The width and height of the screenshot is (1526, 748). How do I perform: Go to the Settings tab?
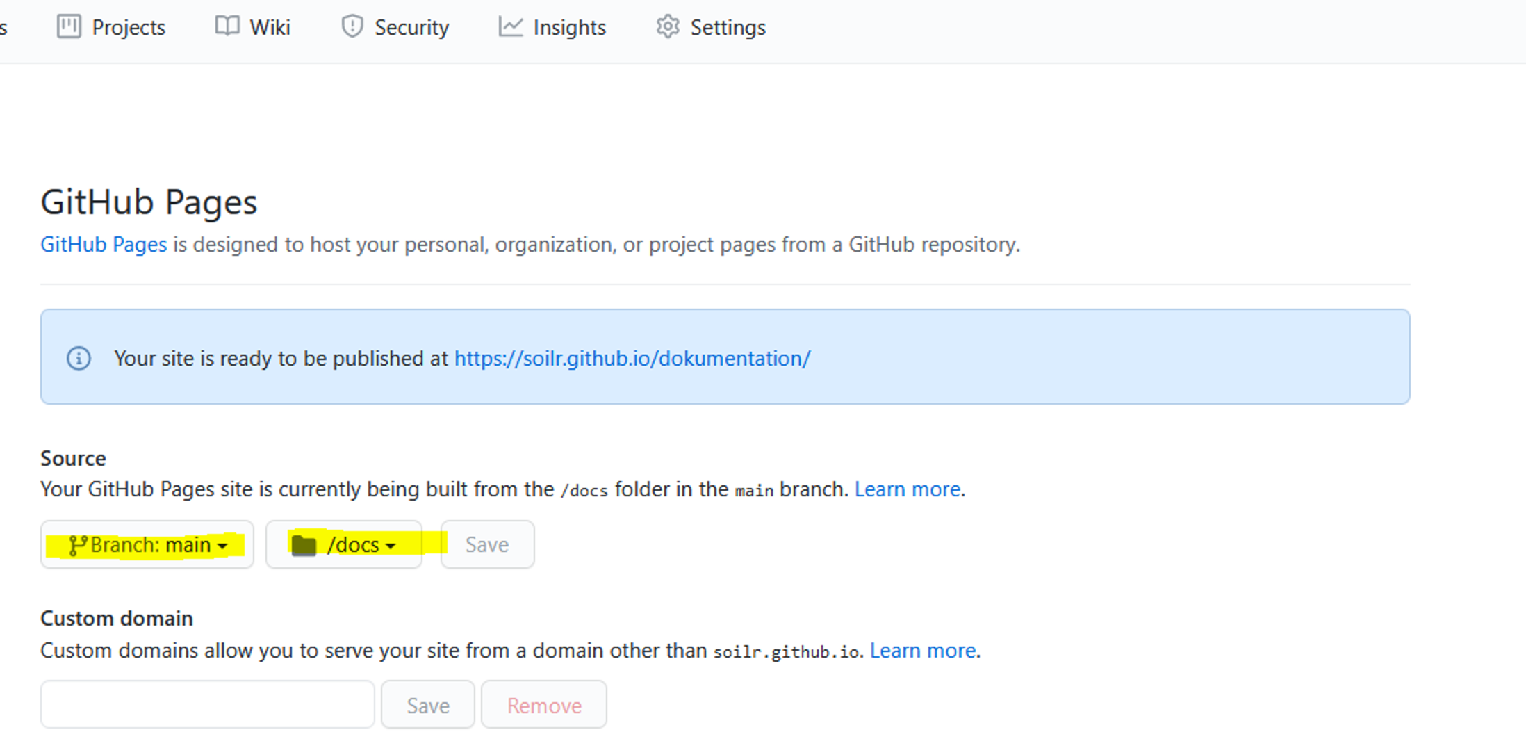pos(711,27)
